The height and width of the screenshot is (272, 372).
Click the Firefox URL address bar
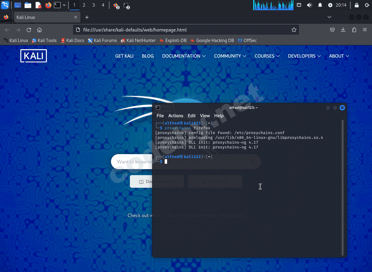(186, 30)
